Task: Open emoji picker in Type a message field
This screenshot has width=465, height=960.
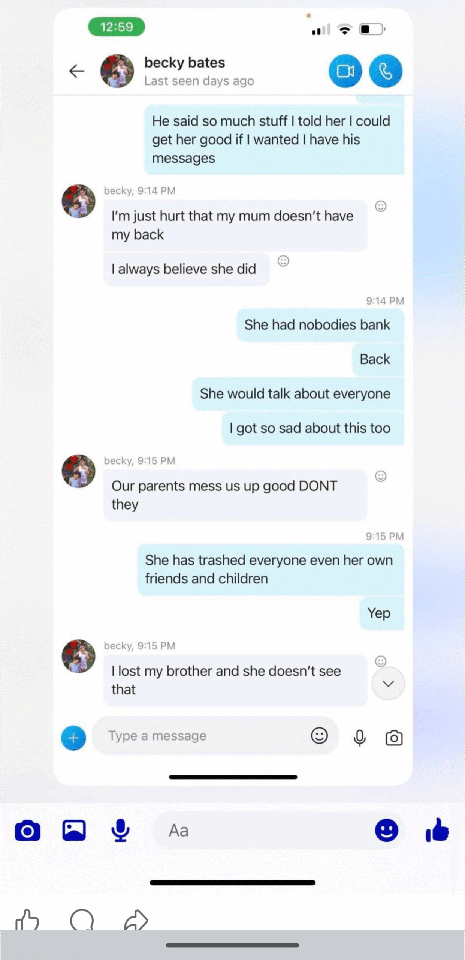Action: pyautogui.click(x=319, y=735)
